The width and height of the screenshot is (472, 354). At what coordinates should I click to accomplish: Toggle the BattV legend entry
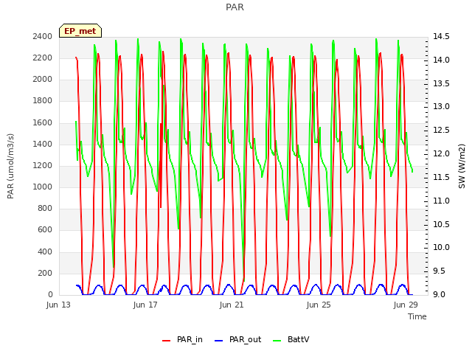(291, 340)
